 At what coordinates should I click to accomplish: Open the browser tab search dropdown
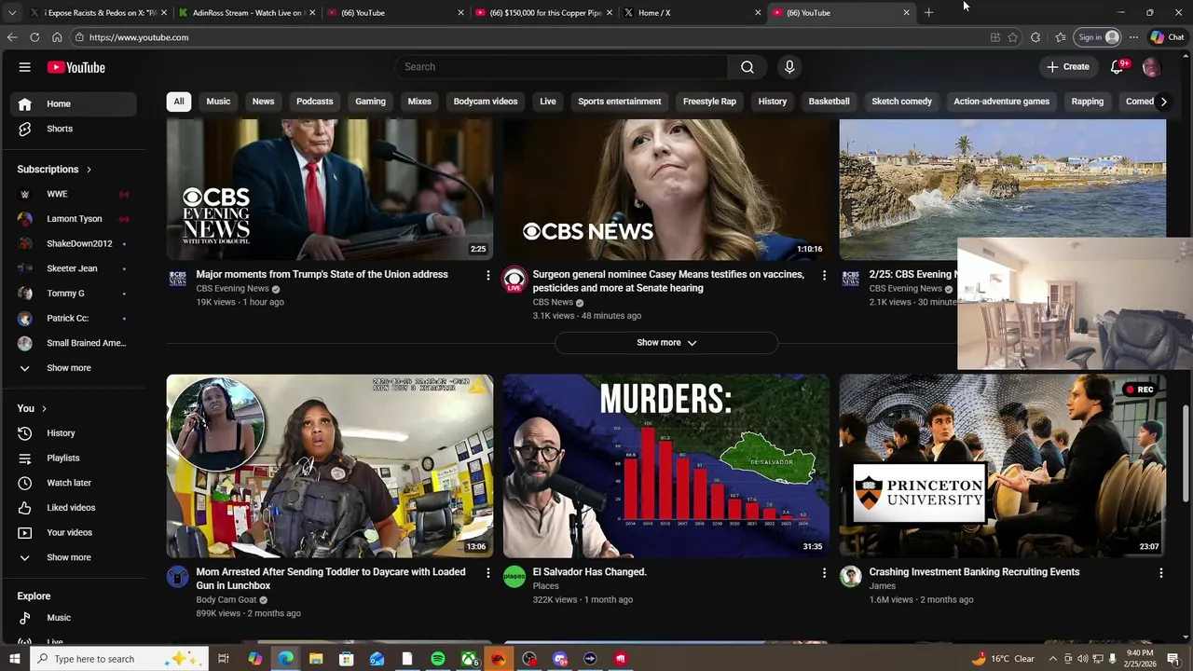[x=11, y=13]
